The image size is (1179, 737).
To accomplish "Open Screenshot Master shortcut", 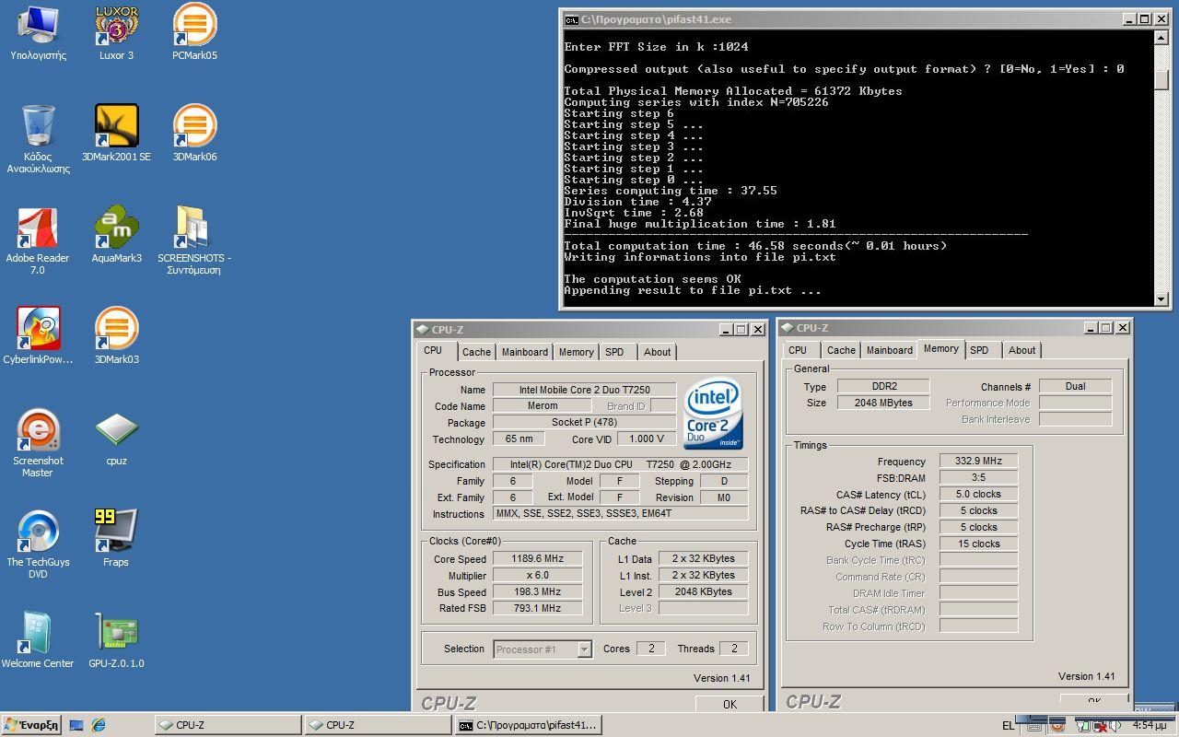I will 38,443.
